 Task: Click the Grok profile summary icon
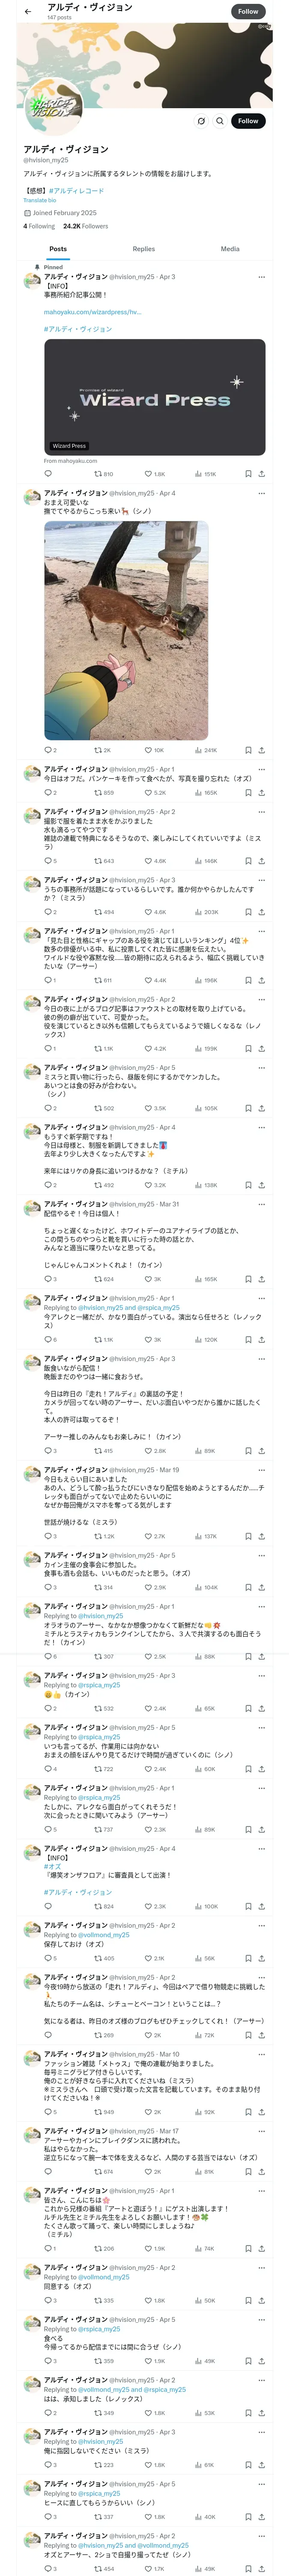pos(201,121)
